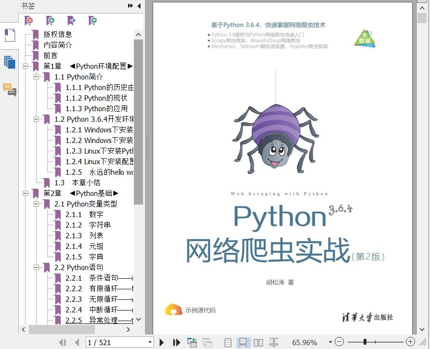430x349 pixels.
Task: Jump to bookmark 1.2.5 永远的hello
Action: click(x=100, y=172)
